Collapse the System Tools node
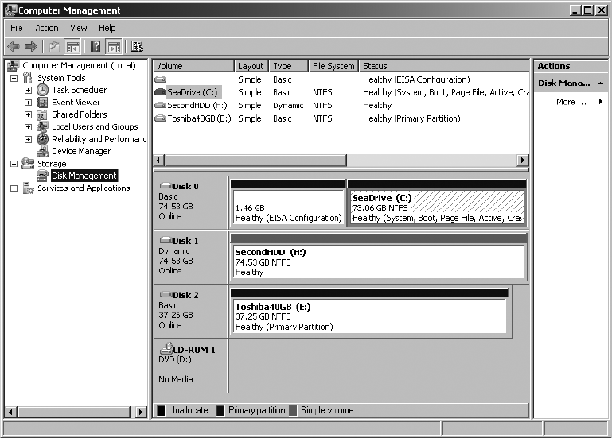This screenshot has height=438, width=612. pos(14,78)
